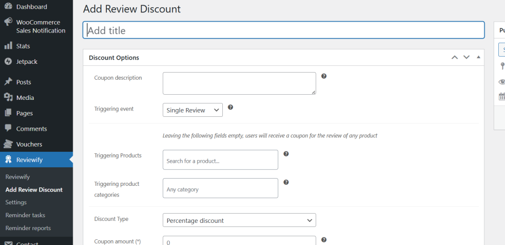Show help for Triggering product categories
The image size is (505, 245).
pyautogui.click(x=286, y=182)
